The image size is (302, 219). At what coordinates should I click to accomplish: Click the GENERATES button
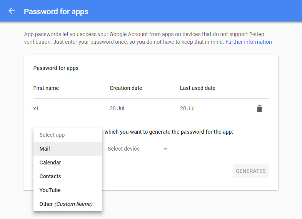(x=250, y=171)
